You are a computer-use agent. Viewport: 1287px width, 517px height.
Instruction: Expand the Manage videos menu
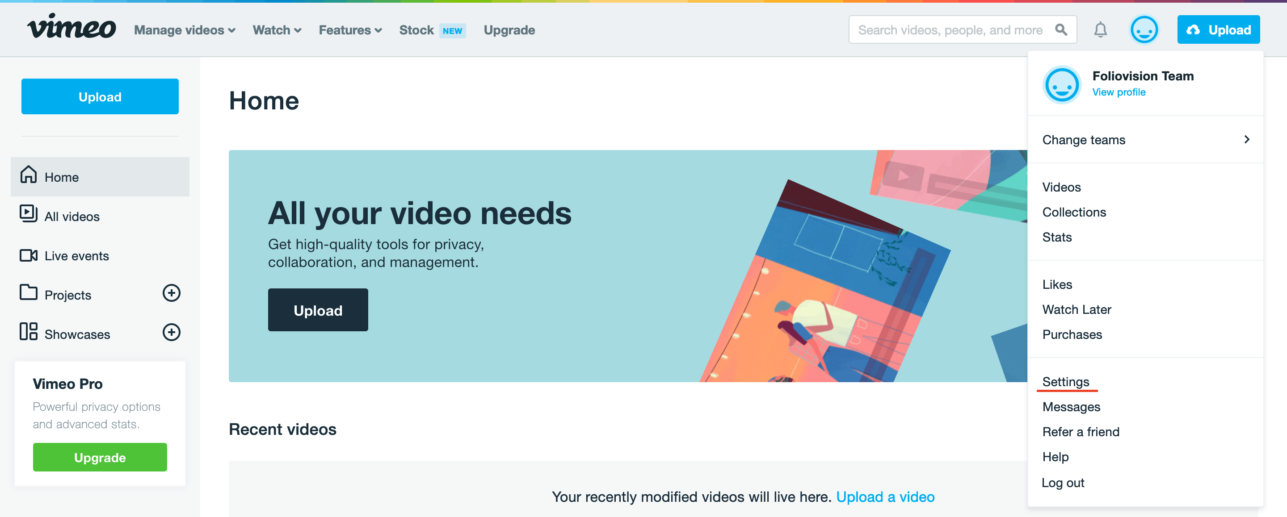[185, 30]
